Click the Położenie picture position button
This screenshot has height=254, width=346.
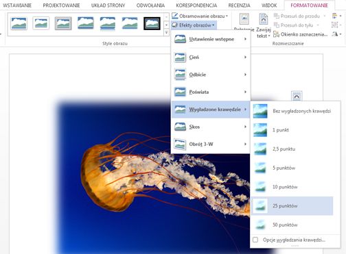click(x=244, y=23)
